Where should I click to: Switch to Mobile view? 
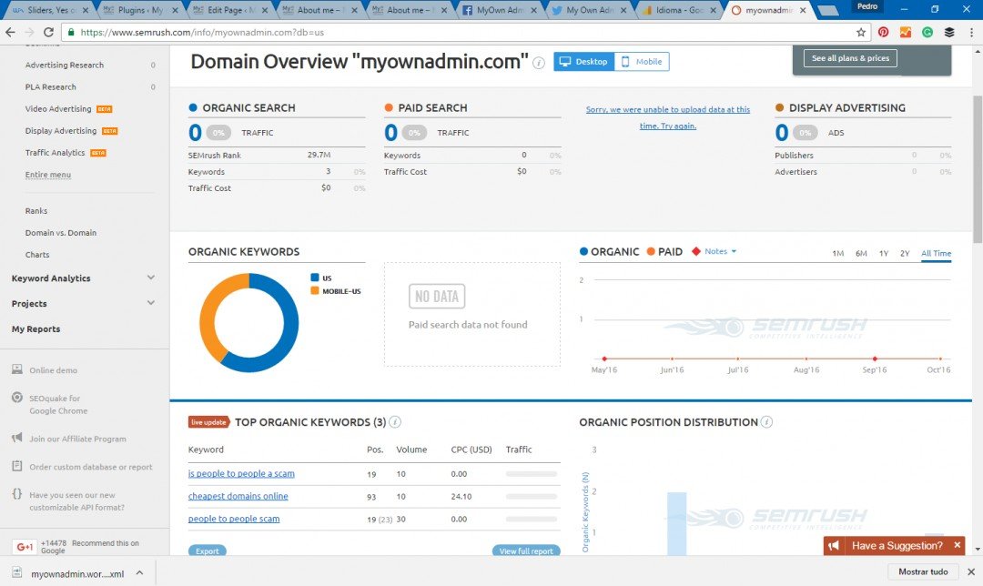(x=642, y=61)
